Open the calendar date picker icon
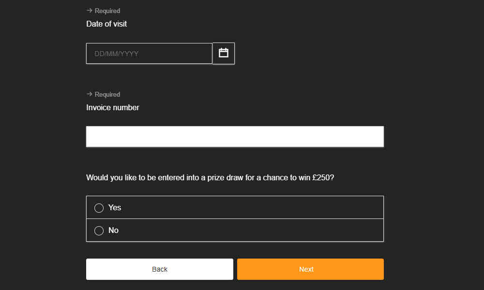Screen dimensions: 484x290 point(224,53)
